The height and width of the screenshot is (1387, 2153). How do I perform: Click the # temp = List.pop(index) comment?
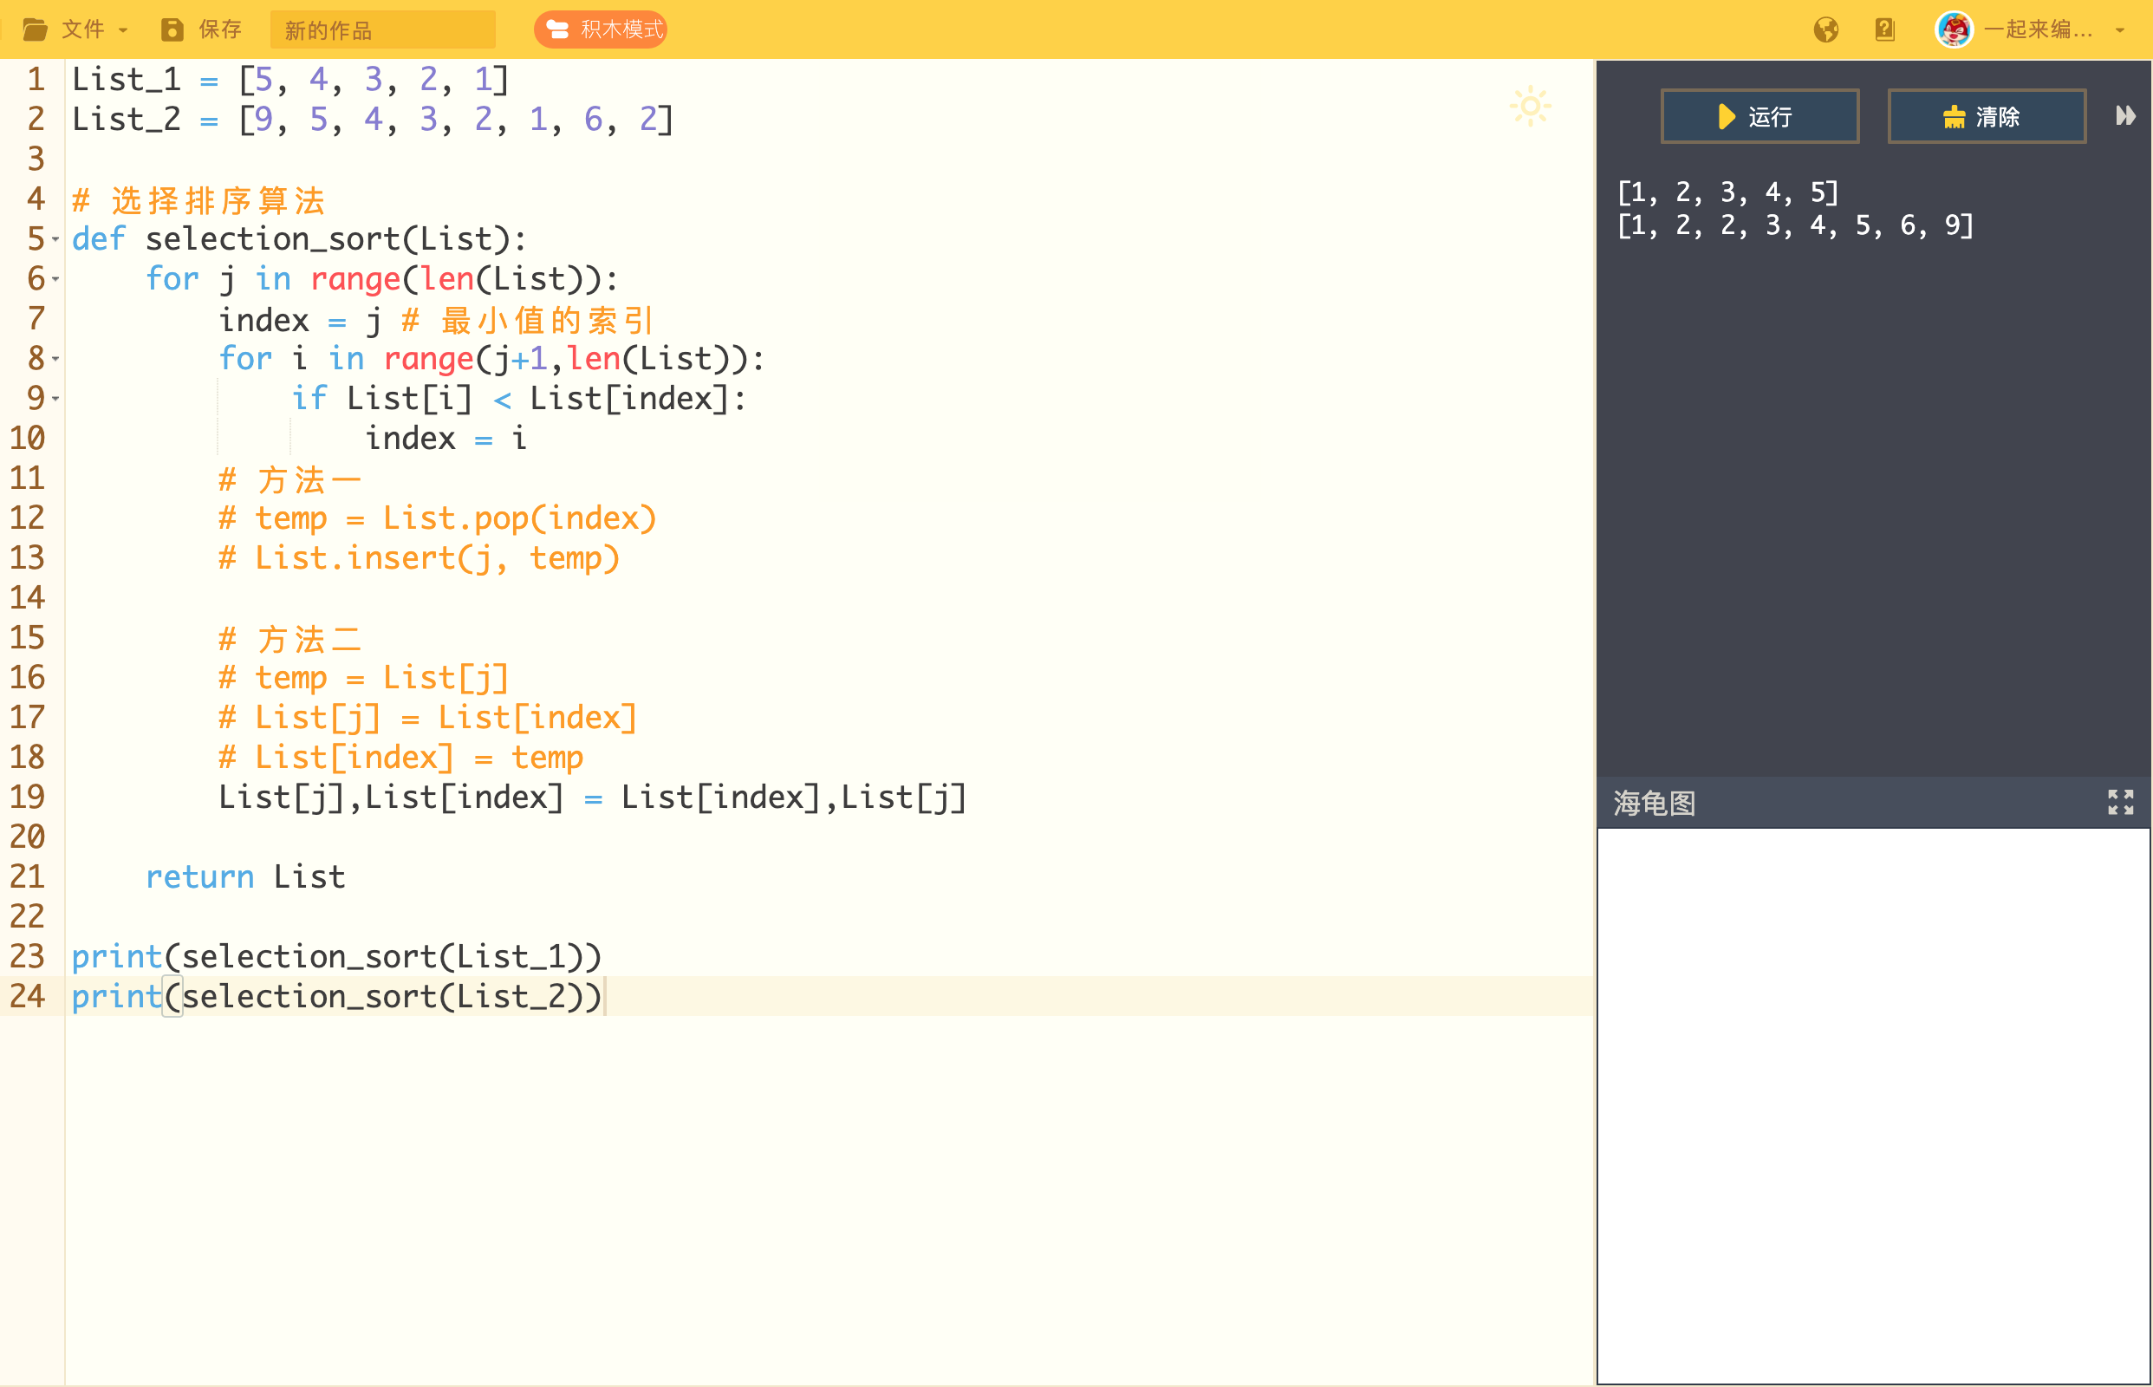pyautogui.click(x=437, y=518)
